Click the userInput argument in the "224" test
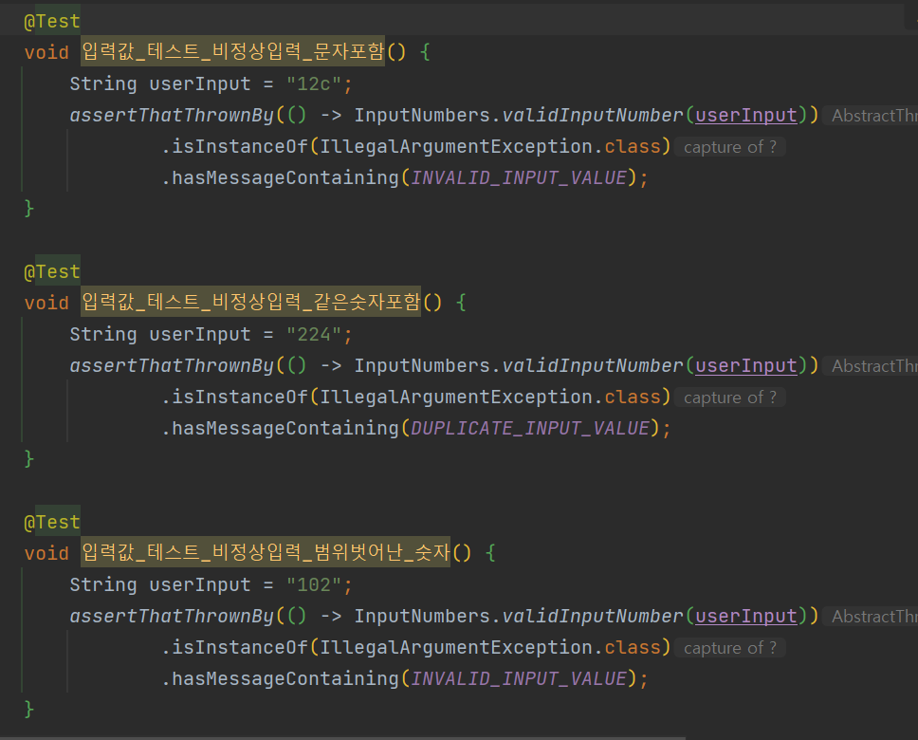This screenshot has height=740, width=918. [746, 366]
